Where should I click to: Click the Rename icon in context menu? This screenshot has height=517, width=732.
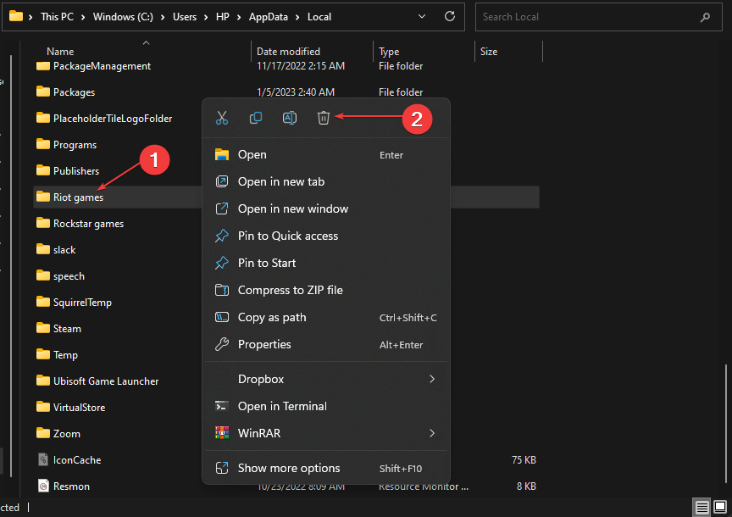[x=290, y=118]
